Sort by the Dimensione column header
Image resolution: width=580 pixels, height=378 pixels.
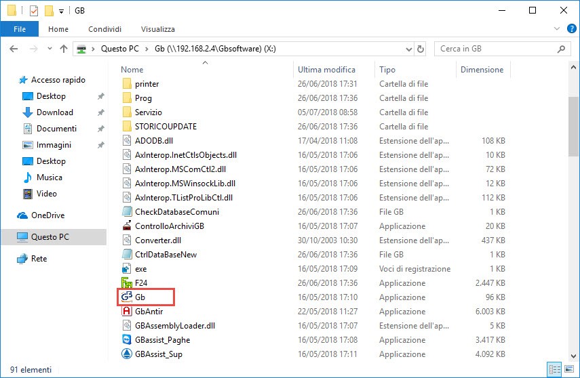[x=482, y=70]
